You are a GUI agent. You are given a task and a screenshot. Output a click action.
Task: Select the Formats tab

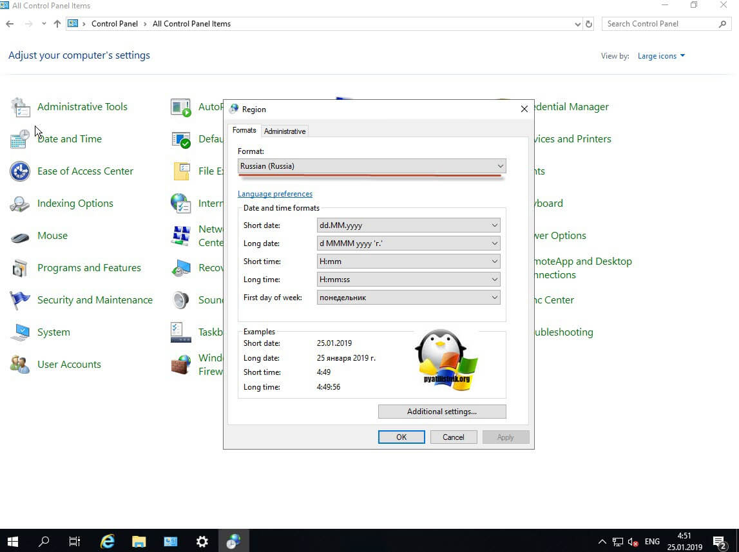pos(244,130)
